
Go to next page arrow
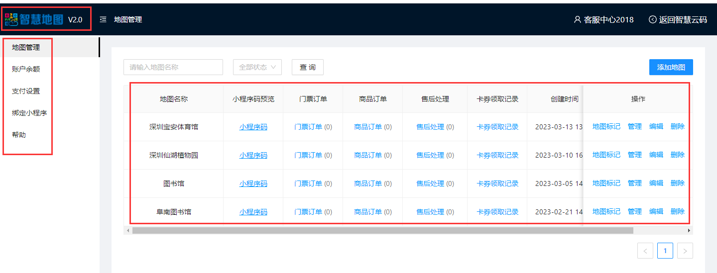(x=685, y=251)
